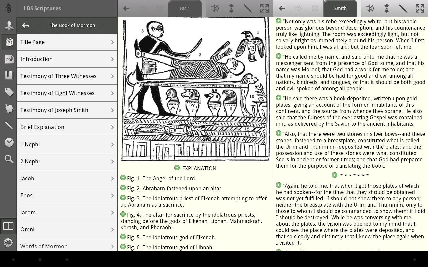Expand the Fac 1 pane to fullscreen
Image resolution: width=428 pixels, height=267 pixels.
tap(264, 8)
